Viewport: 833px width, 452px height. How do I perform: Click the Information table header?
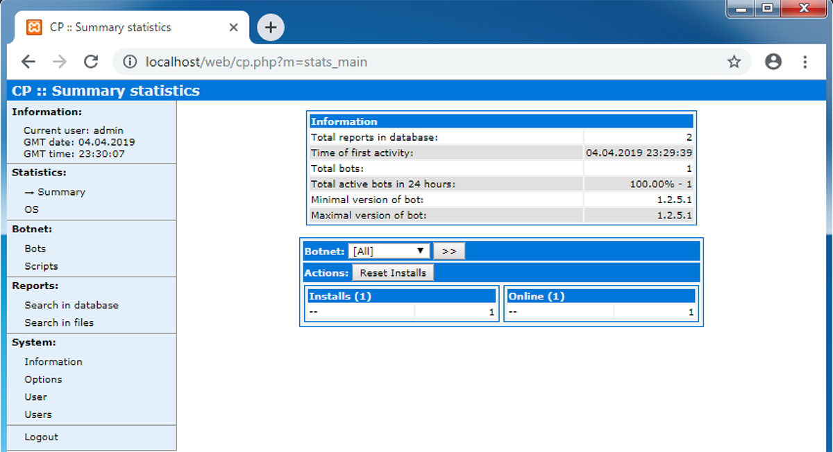[501, 121]
